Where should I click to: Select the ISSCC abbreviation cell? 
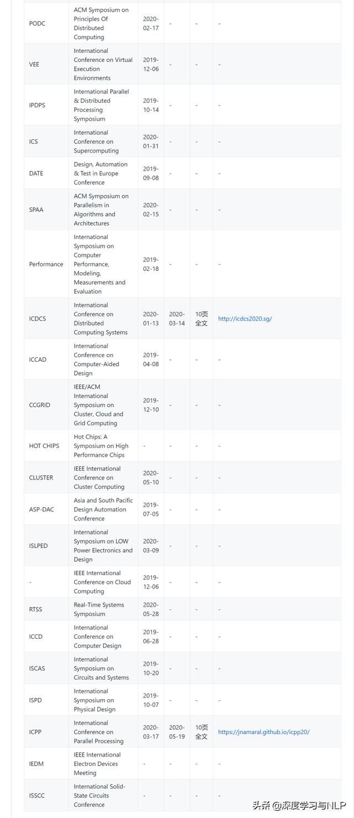click(37, 795)
